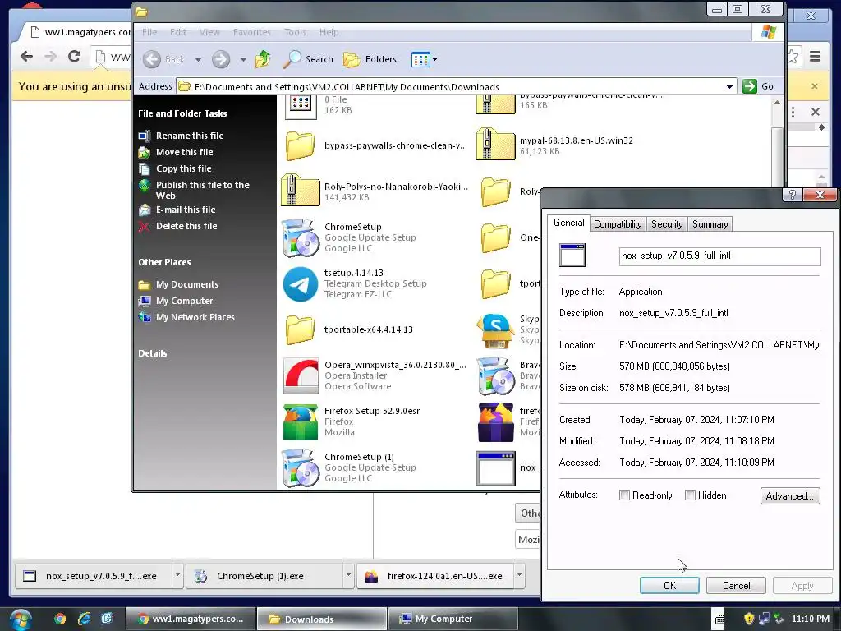This screenshot has height=631, width=841.
Task: Select the ChromeSetup (1) installer icon
Action: [301, 467]
